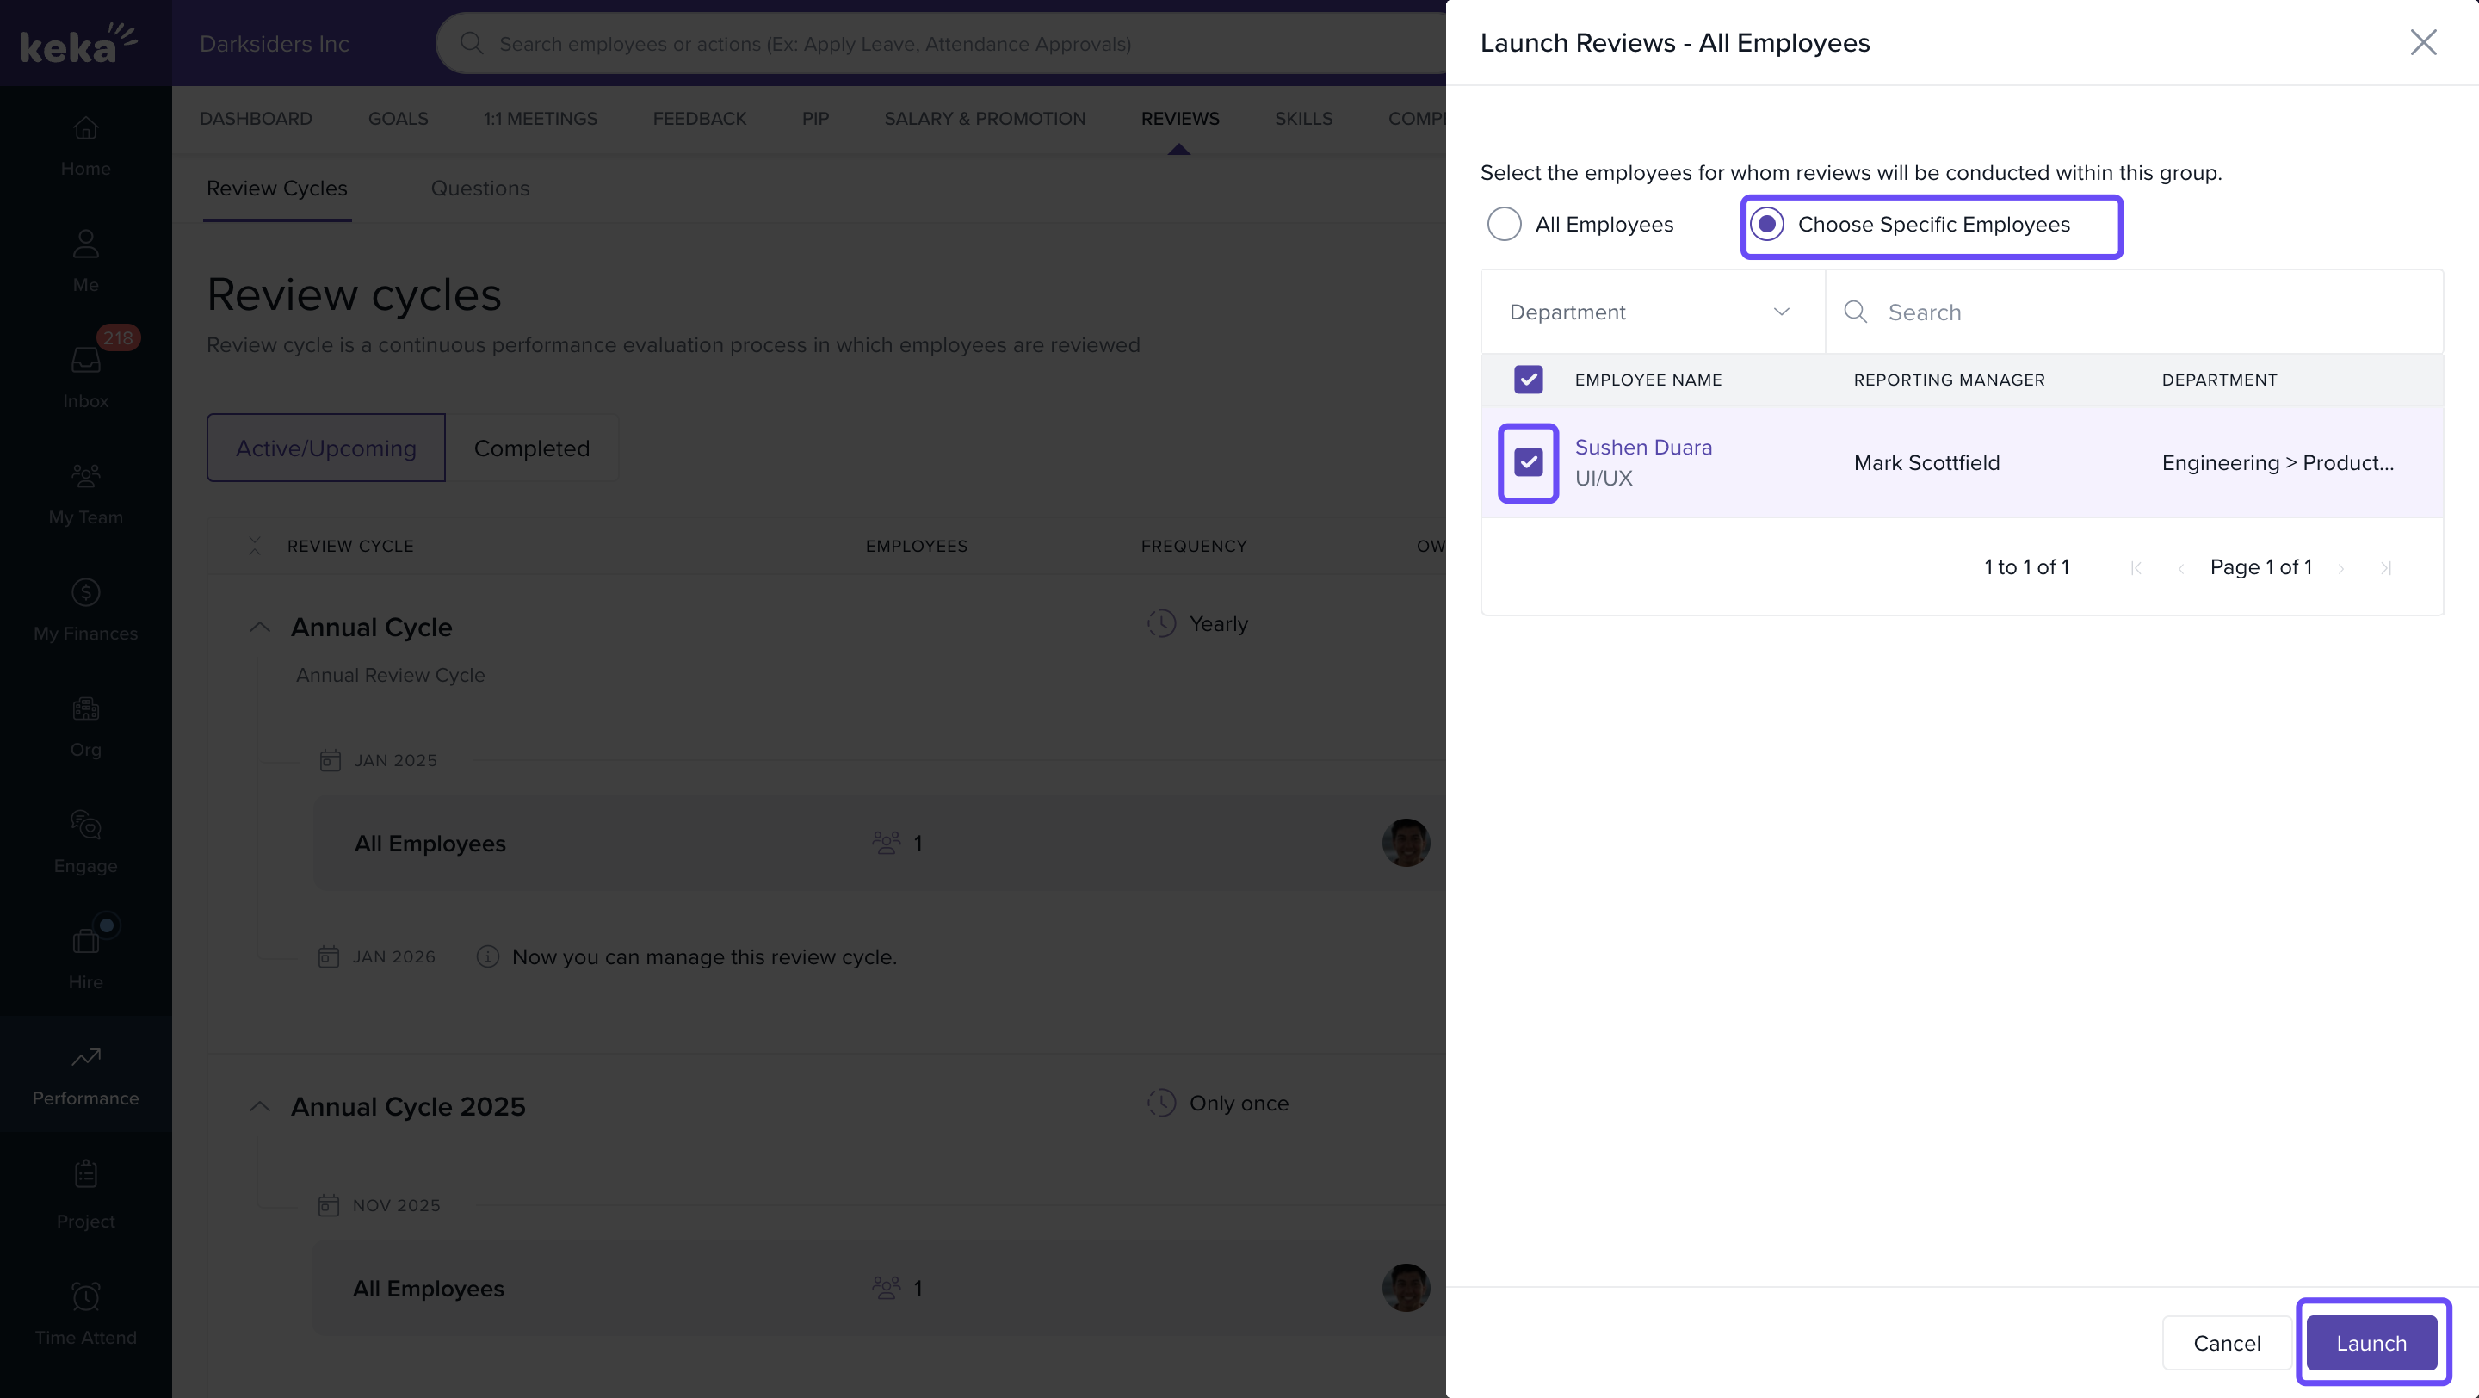Switch to the Questions tab
2479x1398 pixels.
pos(479,189)
